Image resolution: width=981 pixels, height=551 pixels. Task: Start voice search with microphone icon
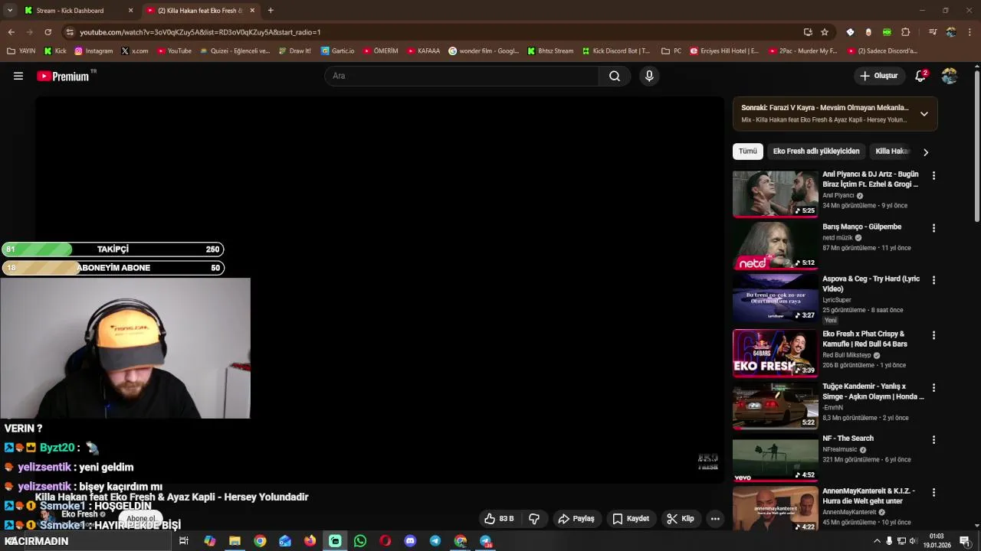(649, 76)
